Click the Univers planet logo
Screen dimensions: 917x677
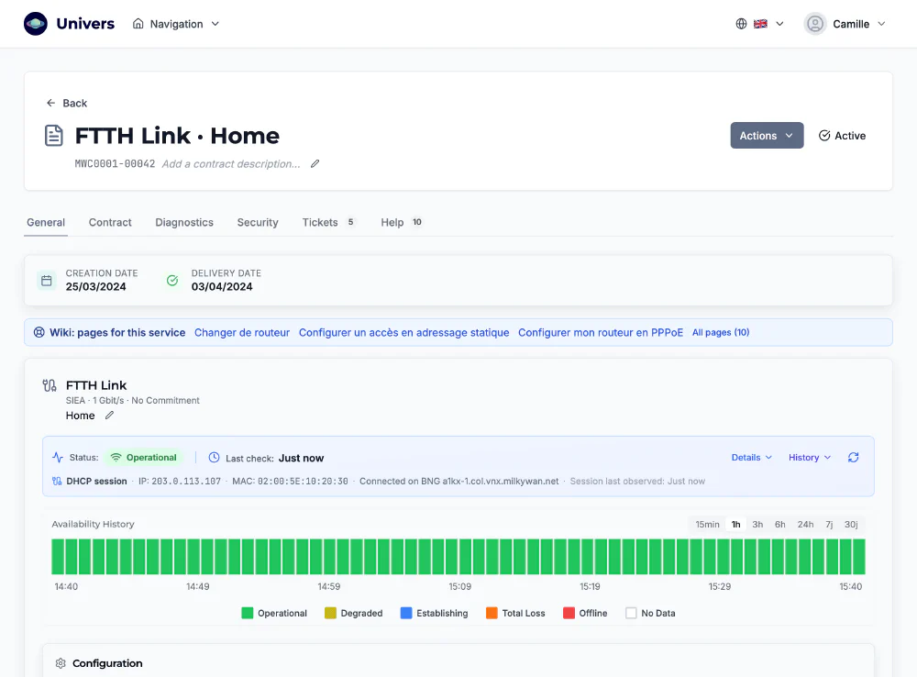click(36, 24)
